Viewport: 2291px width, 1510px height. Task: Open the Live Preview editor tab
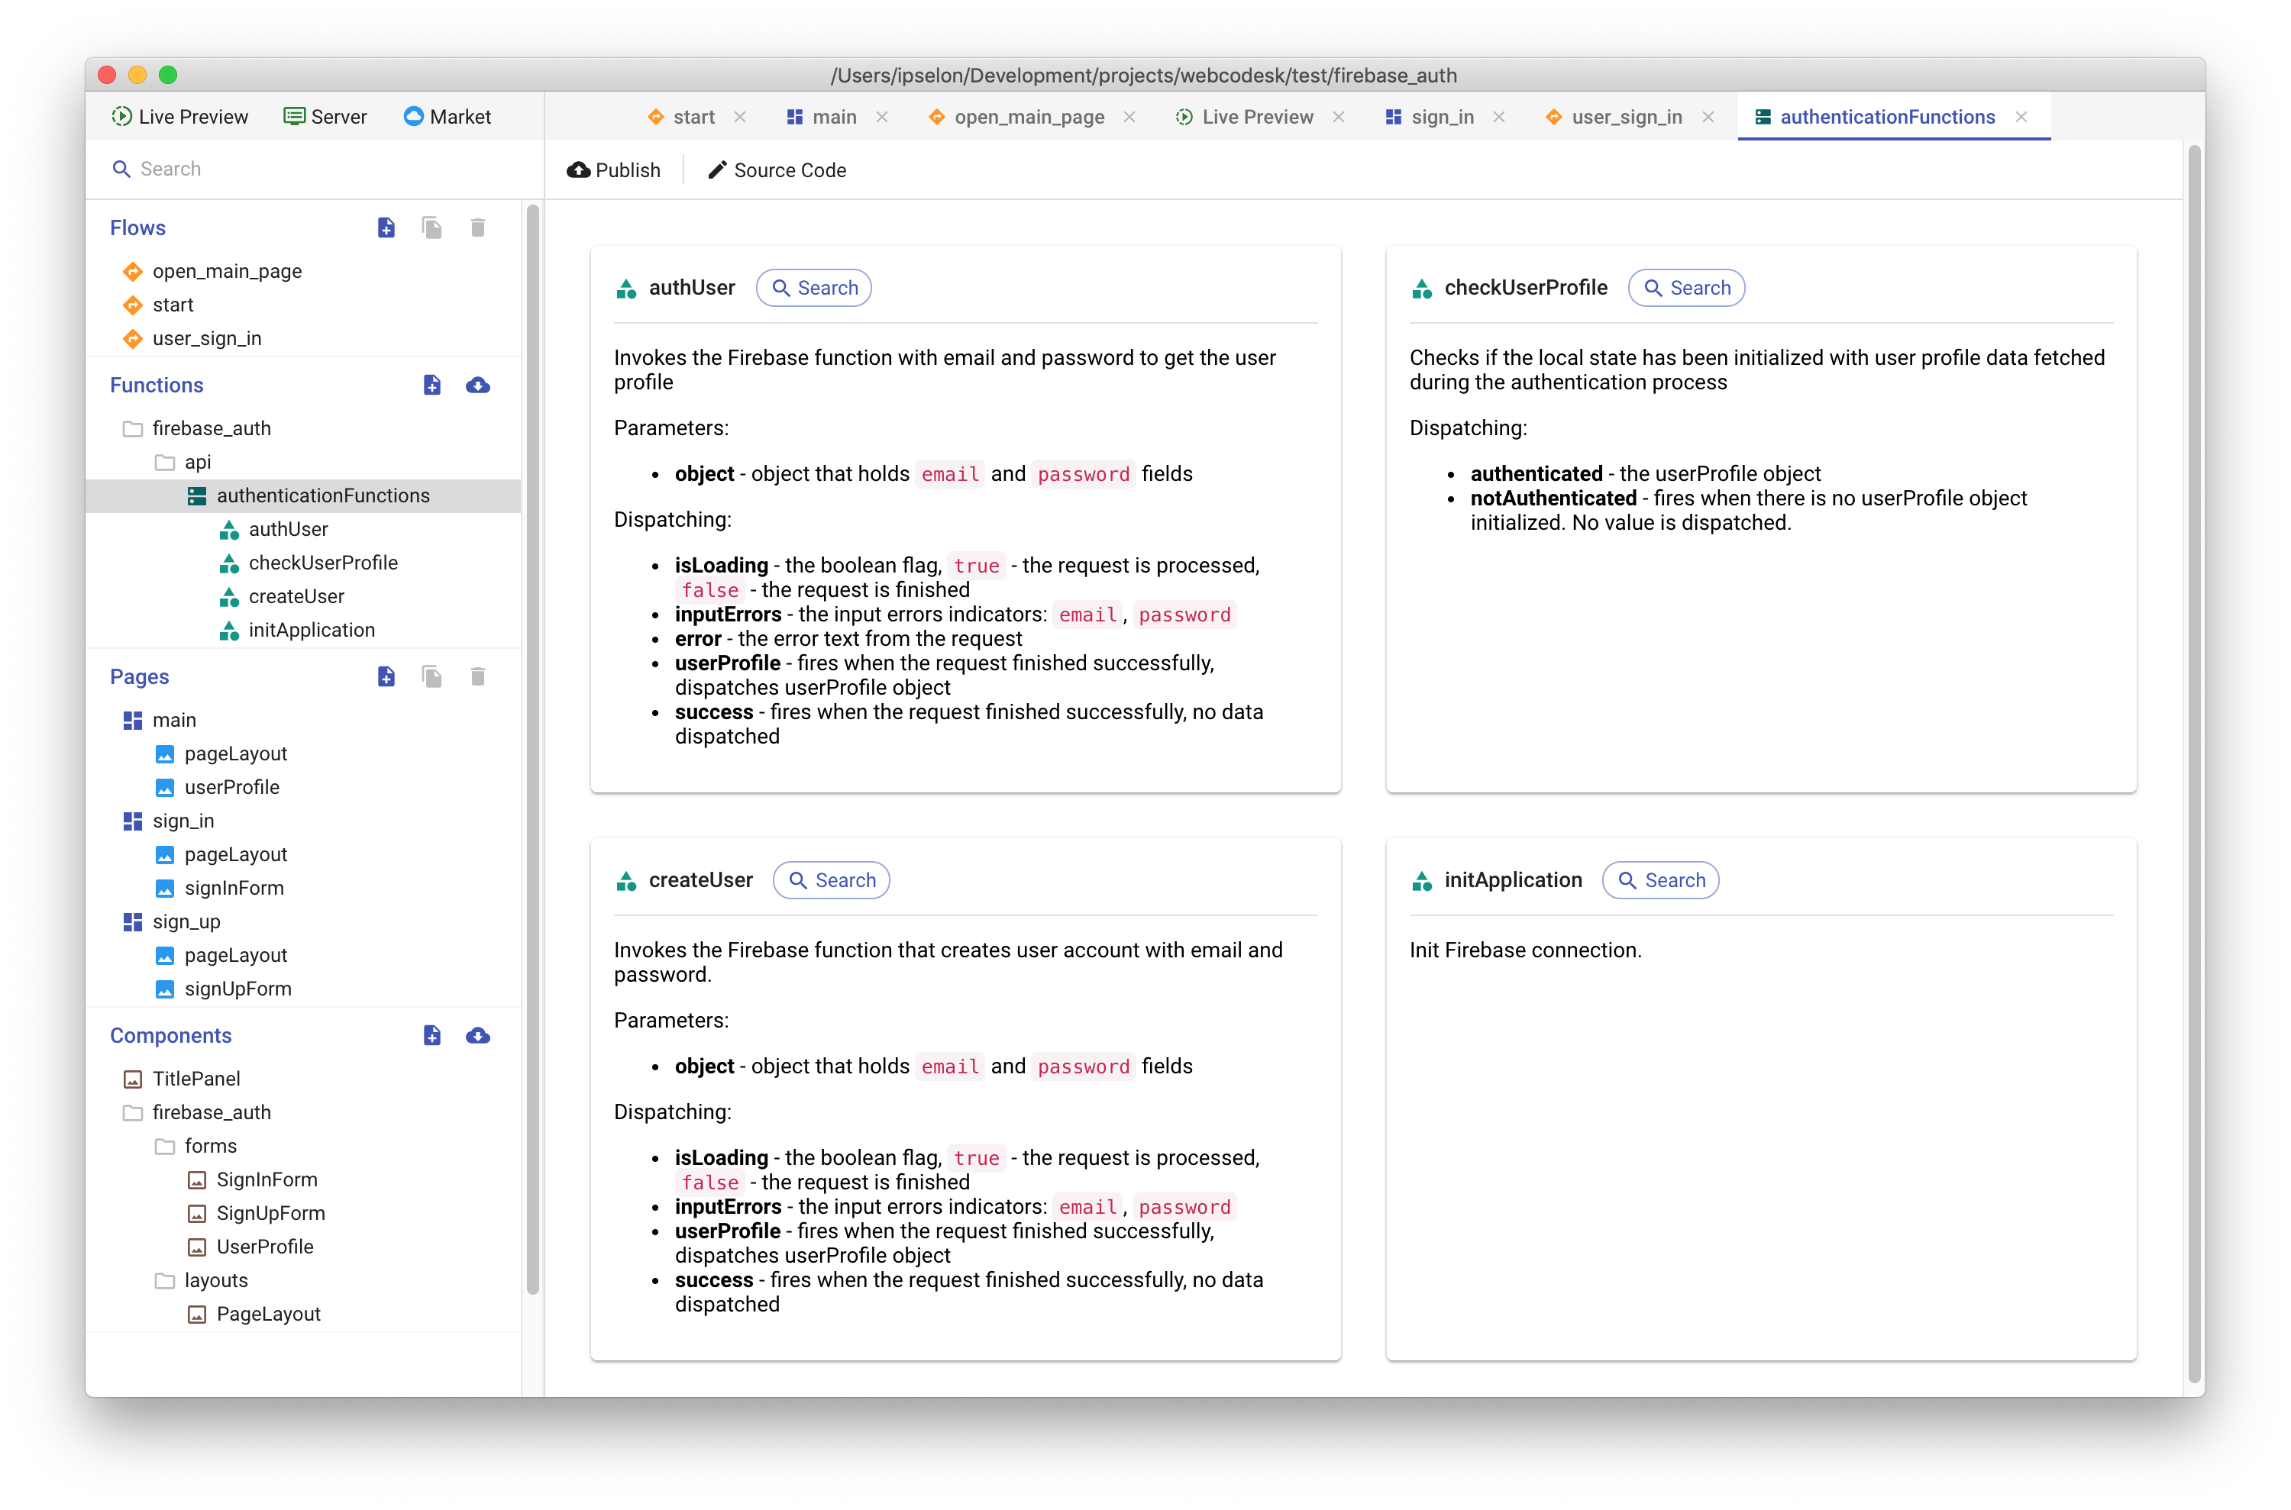[x=1256, y=117]
